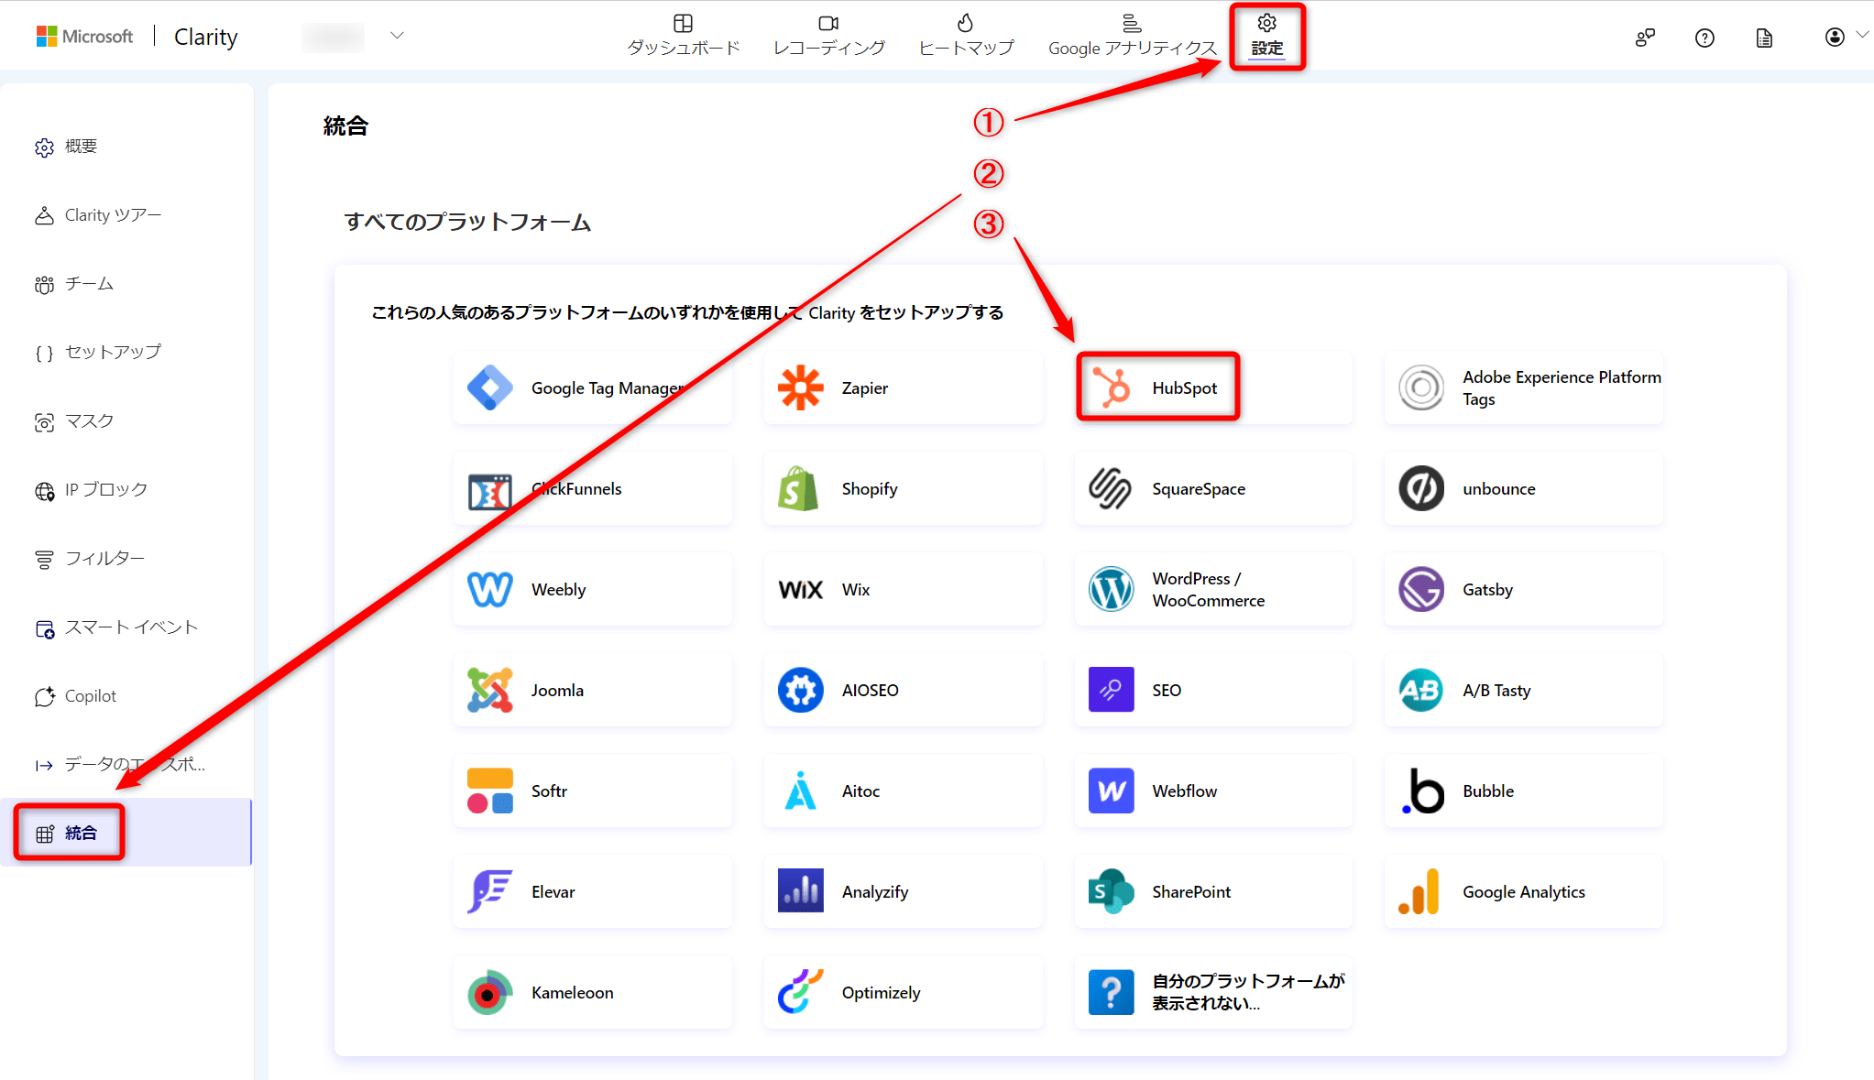The height and width of the screenshot is (1080, 1874).
Task: Click the purple SEO icon
Action: point(1111,690)
